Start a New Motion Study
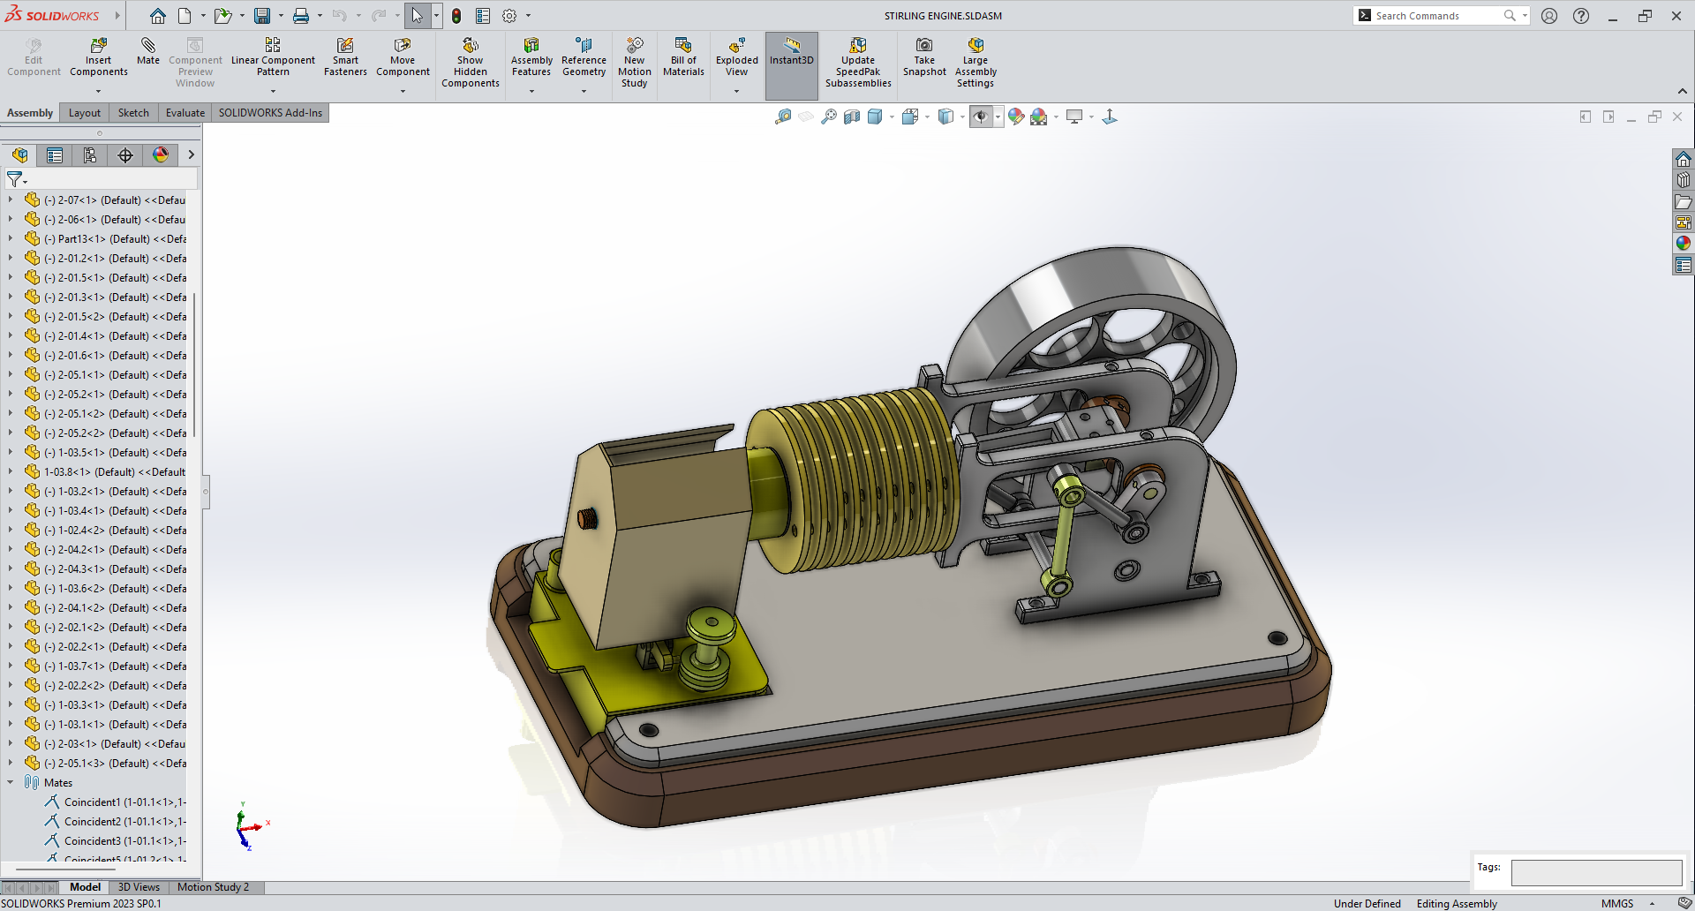 tap(634, 63)
